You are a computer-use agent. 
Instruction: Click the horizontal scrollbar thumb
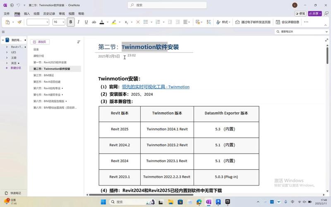141,195
